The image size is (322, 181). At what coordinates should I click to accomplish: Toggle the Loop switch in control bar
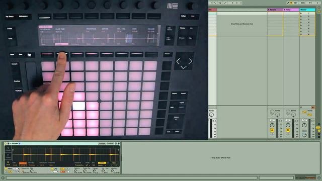[220, 3]
